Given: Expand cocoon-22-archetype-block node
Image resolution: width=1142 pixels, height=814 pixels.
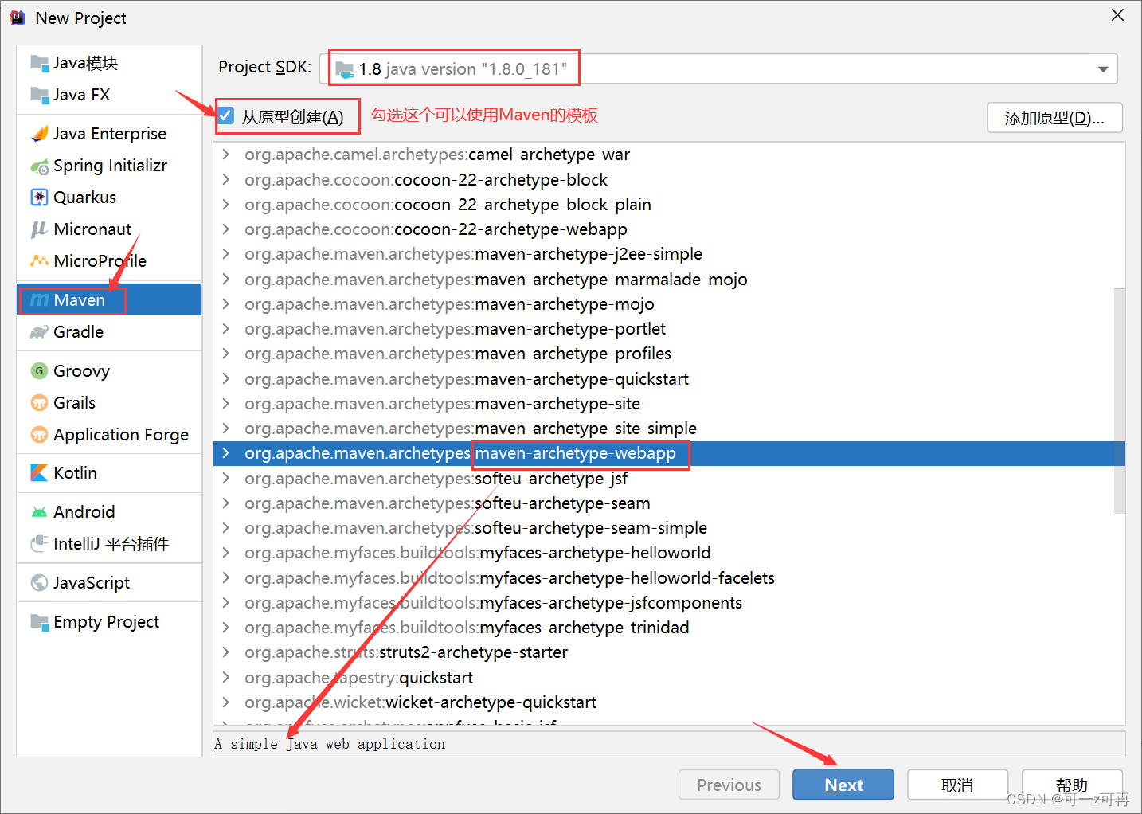Looking at the screenshot, I should coord(226,180).
